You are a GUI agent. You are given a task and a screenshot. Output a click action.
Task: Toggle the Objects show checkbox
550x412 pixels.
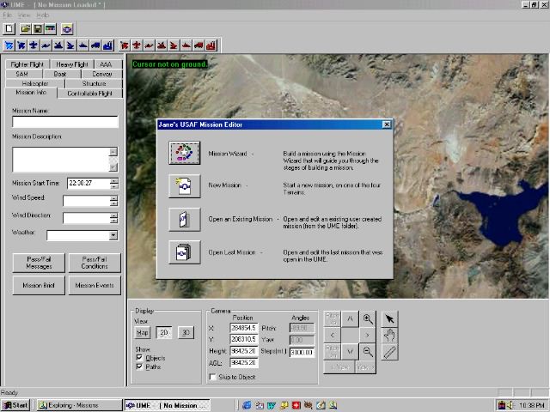click(x=141, y=358)
